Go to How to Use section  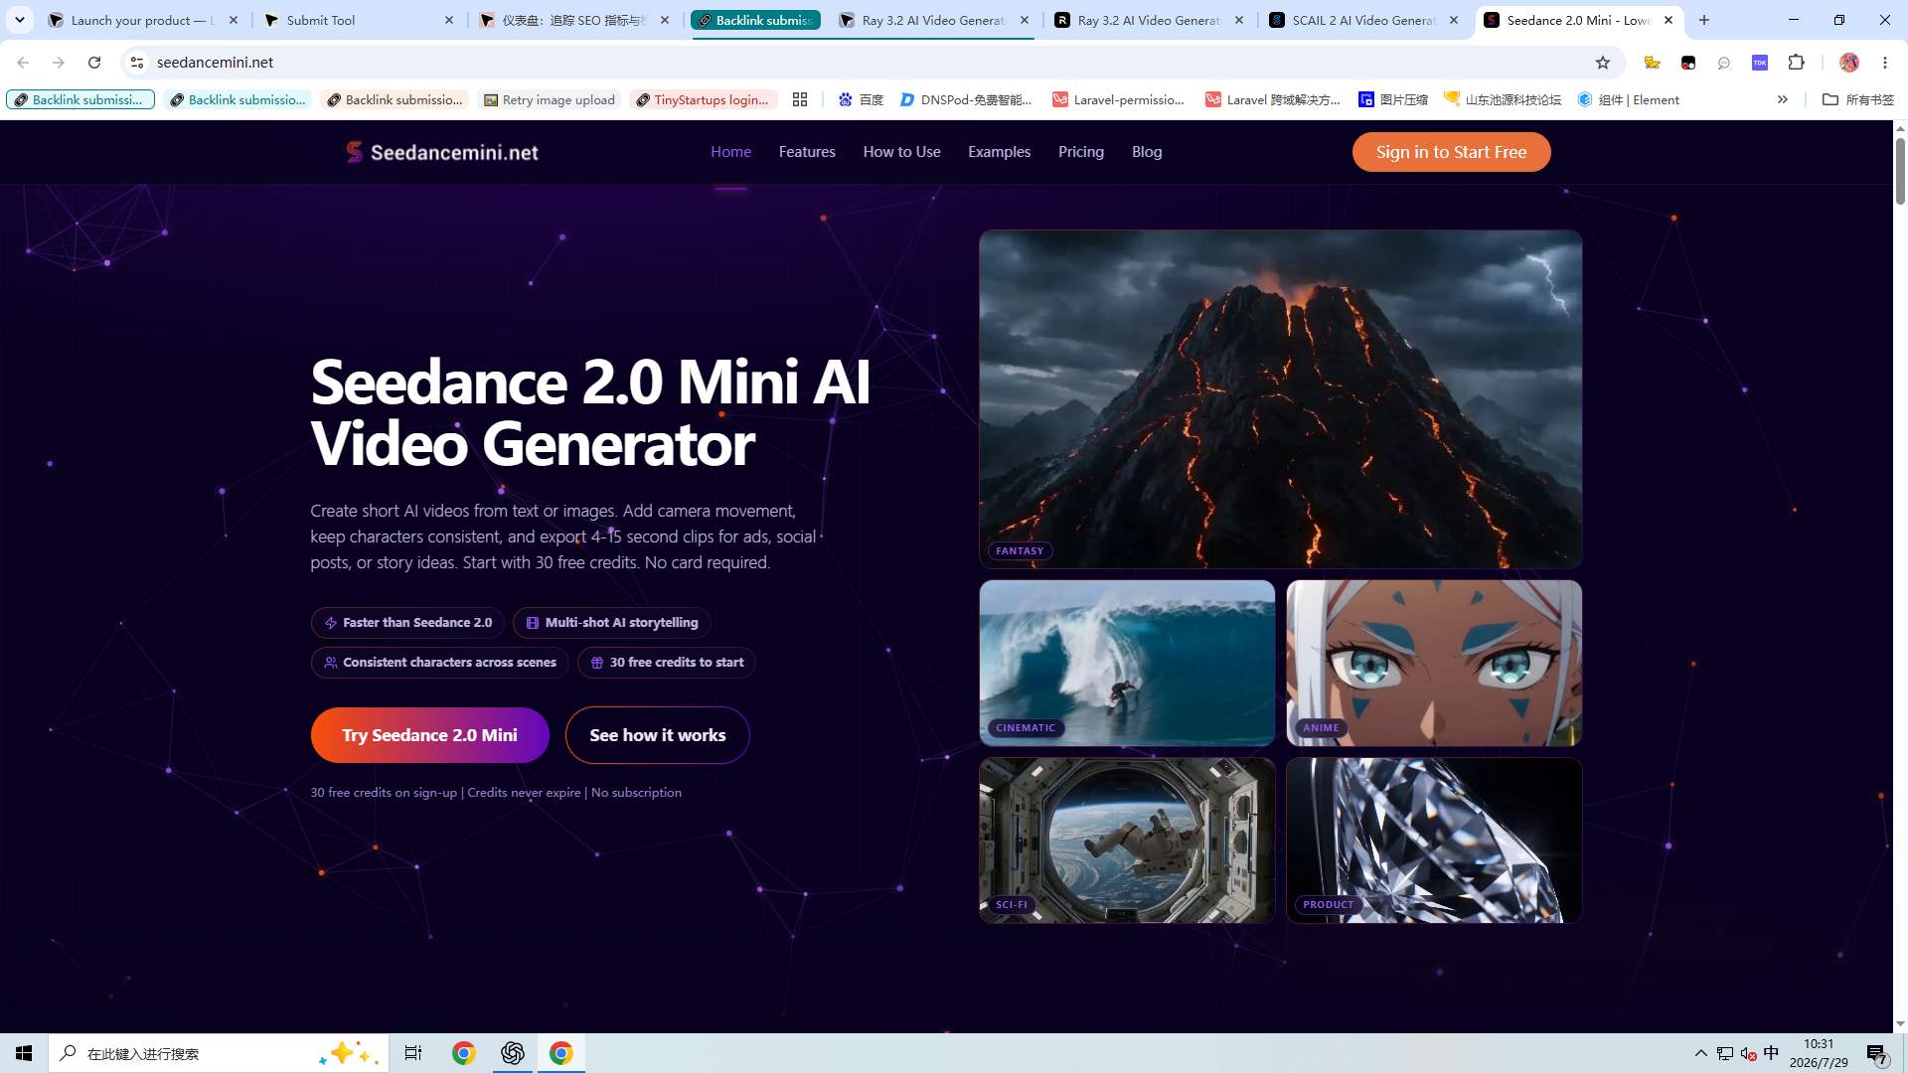[x=901, y=152]
